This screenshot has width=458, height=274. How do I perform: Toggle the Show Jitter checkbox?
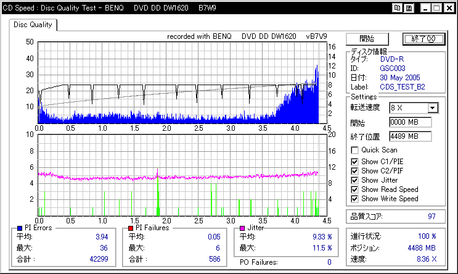pyautogui.click(x=354, y=180)
